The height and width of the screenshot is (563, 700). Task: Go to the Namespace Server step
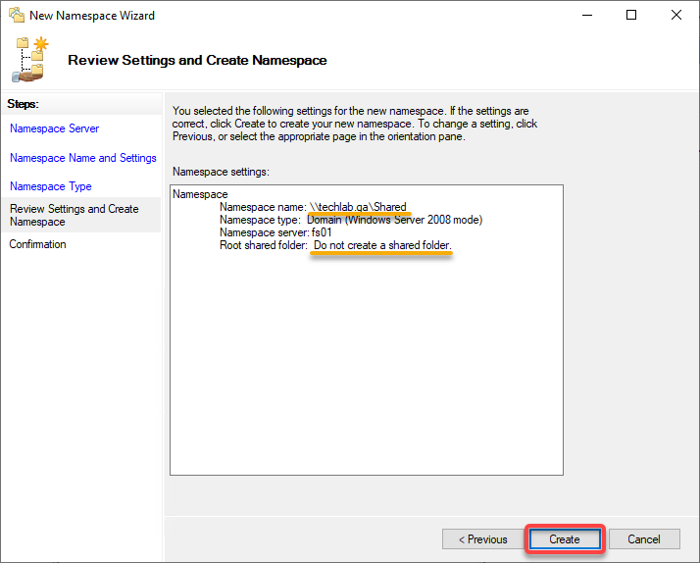[55, 128]
